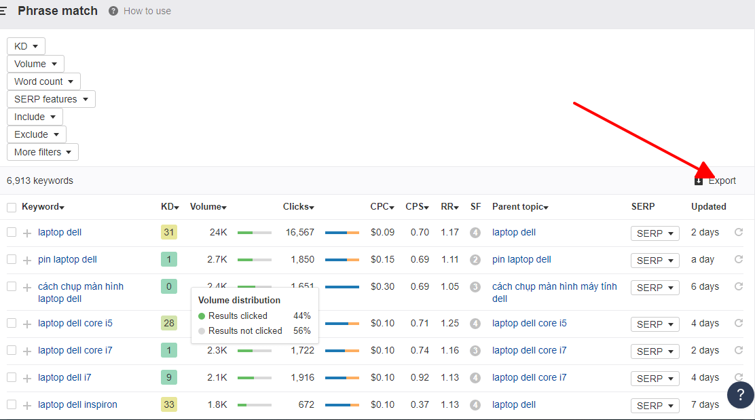Click SF badge in 'cách chụp màn hình' row
The image size is (755, 420).
[x=475, y=287]
